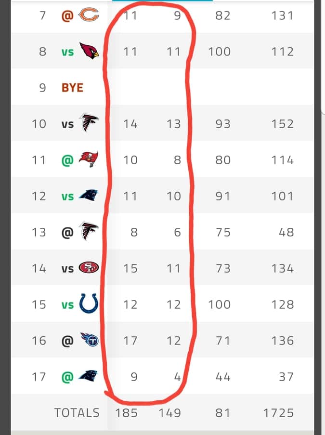Click the green vs text in week 8

click(68, 52)
